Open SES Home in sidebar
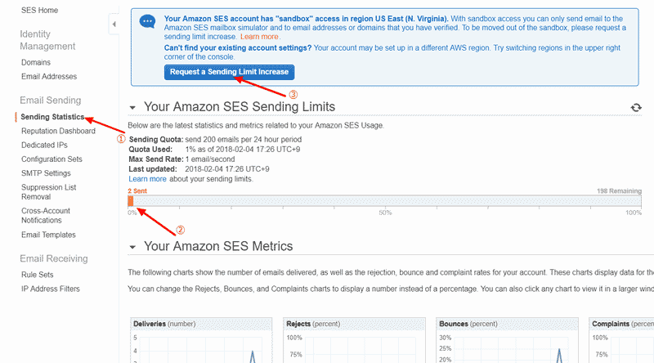 coord(39,10)
